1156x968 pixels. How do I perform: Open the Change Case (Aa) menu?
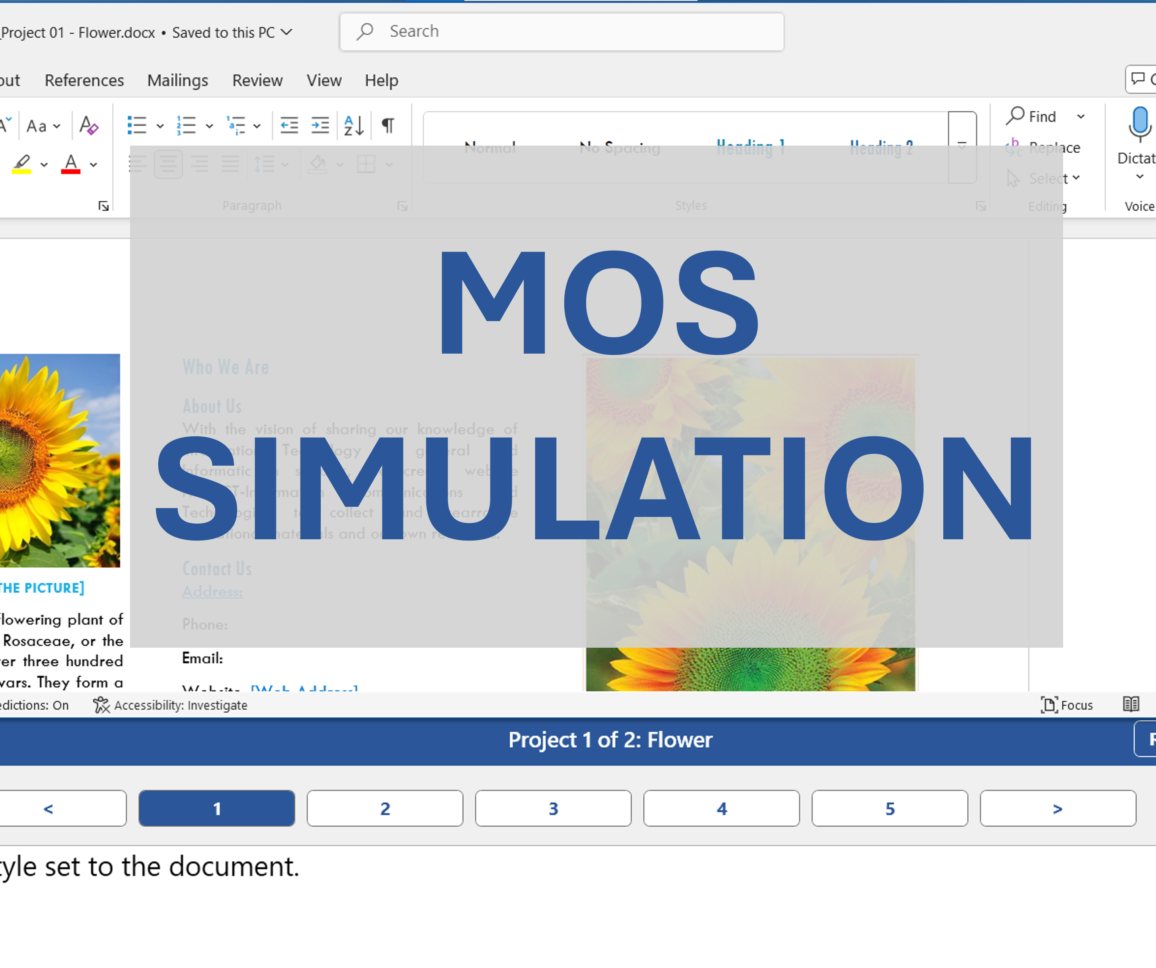click(x=43, y=126)
